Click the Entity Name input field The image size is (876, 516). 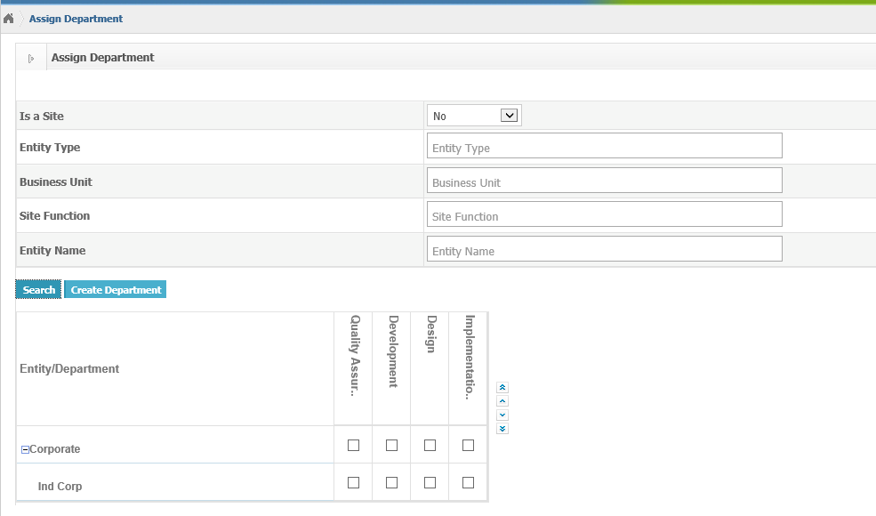point(605,249)
